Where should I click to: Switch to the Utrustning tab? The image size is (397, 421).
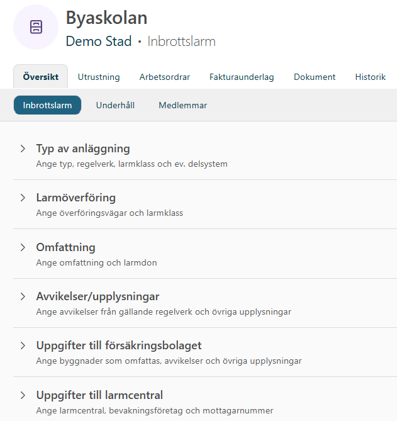(99, 77)
